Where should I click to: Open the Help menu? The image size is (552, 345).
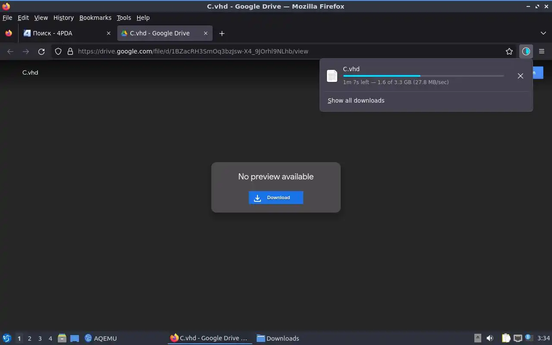pos(143,18)
